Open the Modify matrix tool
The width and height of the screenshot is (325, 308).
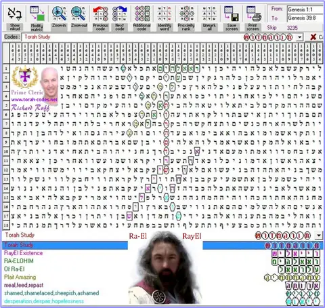[x=37, y=14]
